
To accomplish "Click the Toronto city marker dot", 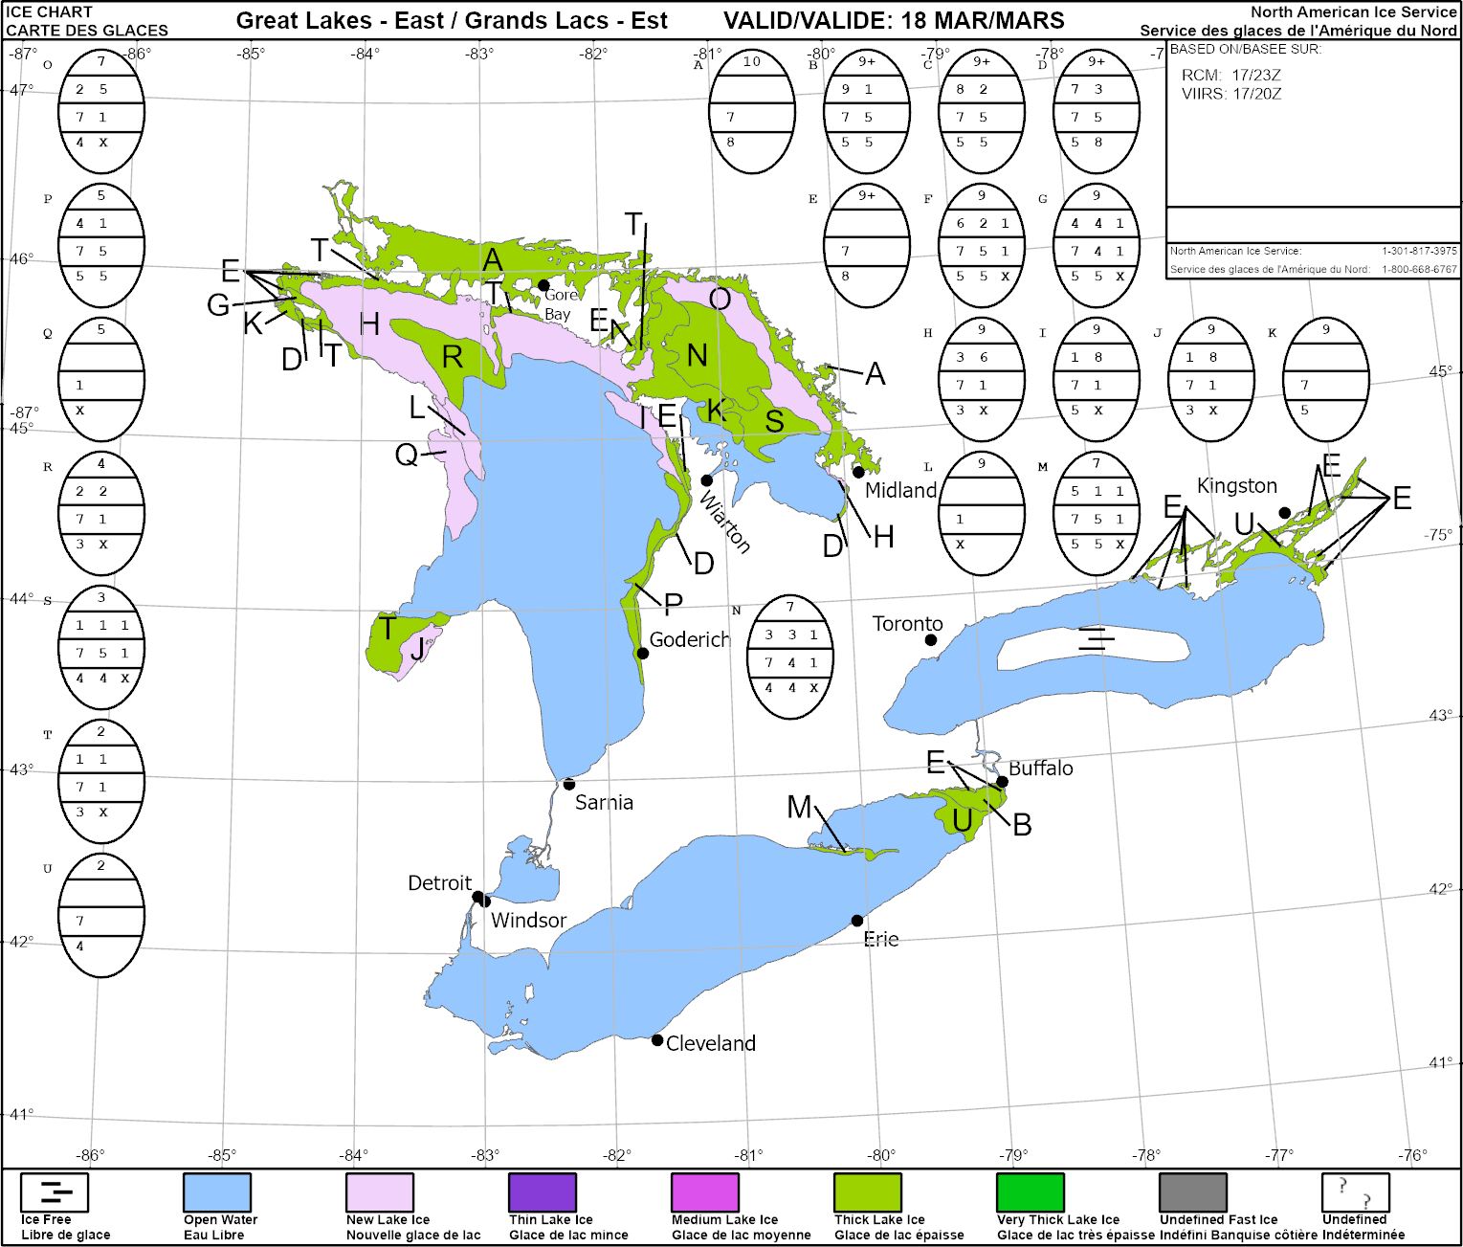I will coord(931,639).
